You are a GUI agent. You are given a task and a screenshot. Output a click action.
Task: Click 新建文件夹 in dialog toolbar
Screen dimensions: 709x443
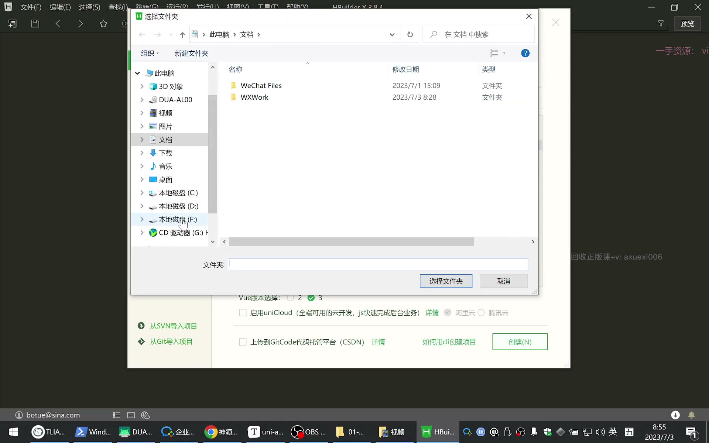click(x=191, y=53)
